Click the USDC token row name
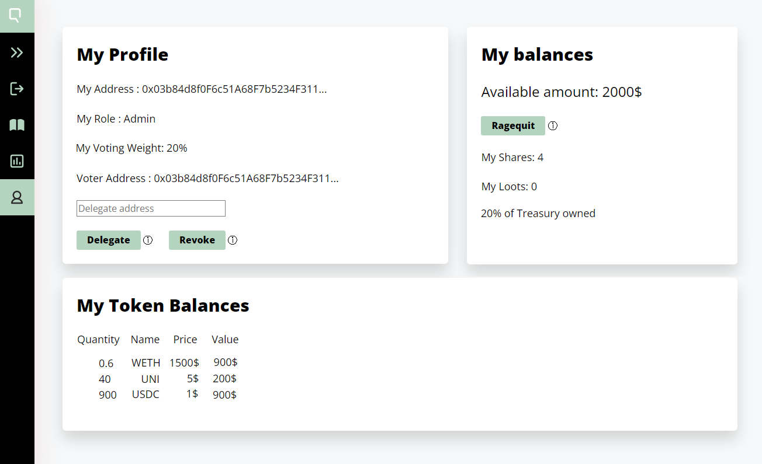Image resolution: width=762 pixels, height=464 pixels. tap(146, 395)
